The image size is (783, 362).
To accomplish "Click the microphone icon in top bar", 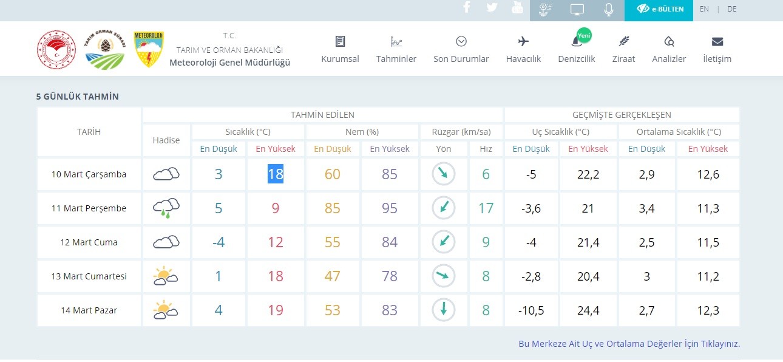I will [608, 9].
